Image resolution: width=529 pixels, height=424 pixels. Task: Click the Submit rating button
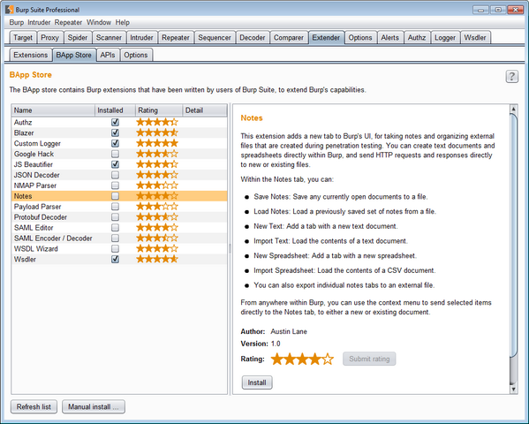[x=369, y=359]
